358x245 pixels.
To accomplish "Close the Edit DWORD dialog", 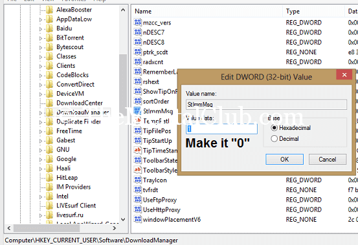I will (344, 75).
